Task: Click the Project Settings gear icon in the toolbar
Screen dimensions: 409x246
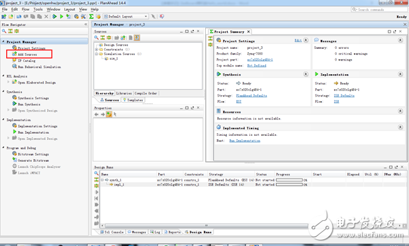Action: 76,16
